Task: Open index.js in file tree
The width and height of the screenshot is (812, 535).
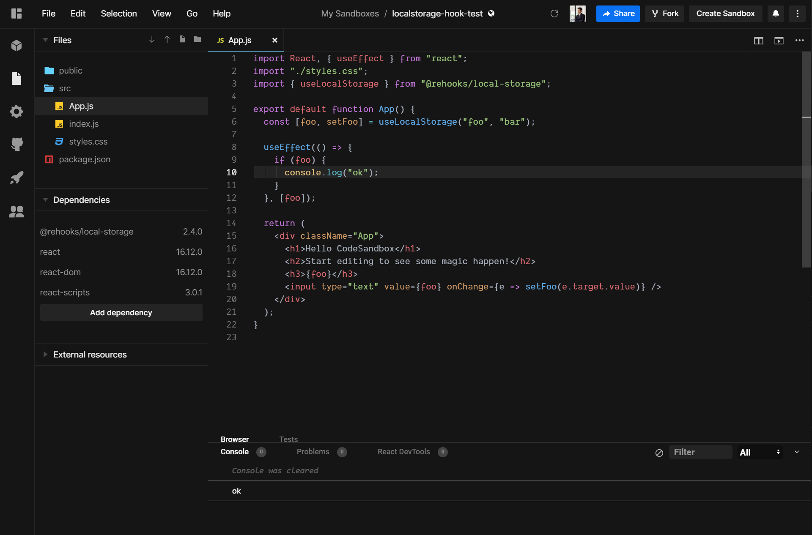Action: [x=121, y=124]
